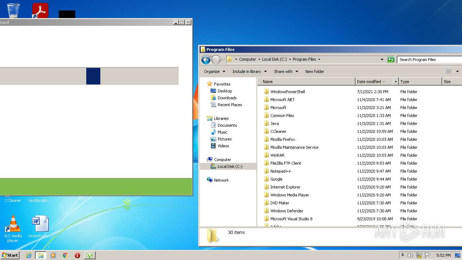Select Local Disk (C:) in navigation pane

(228, 166)
